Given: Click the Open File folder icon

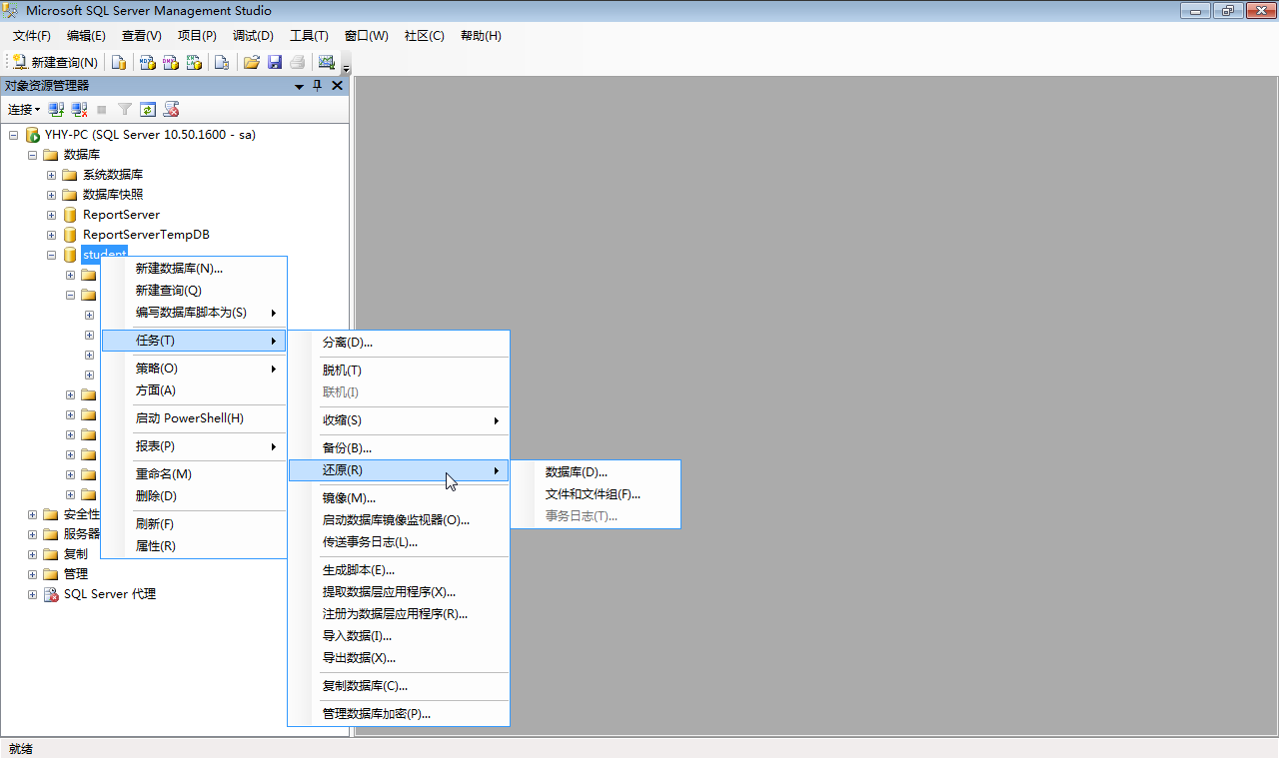Looking at the screenshot, I should [x=252, y=62].
